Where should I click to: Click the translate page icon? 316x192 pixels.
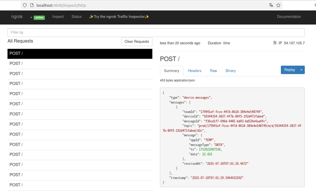(x=271, y=5)
